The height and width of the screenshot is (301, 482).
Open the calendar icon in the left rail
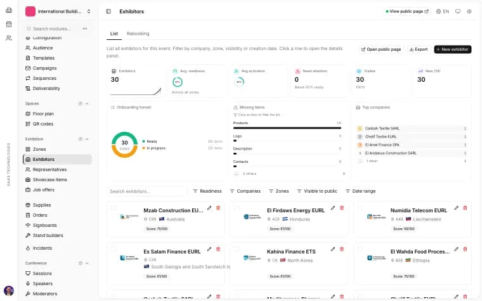tap(9, 24)
